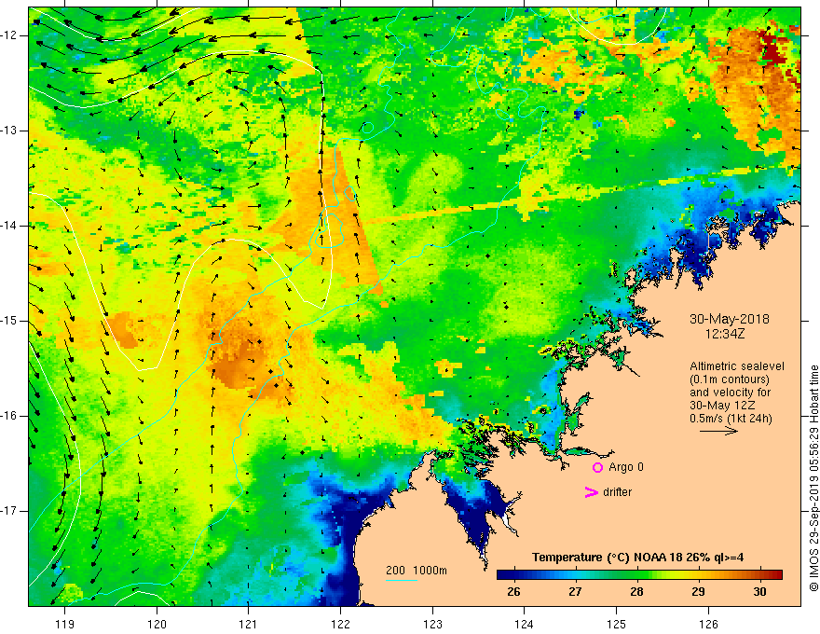Click longitude axis label 125
Screen dimensions: 820x634
617,624
